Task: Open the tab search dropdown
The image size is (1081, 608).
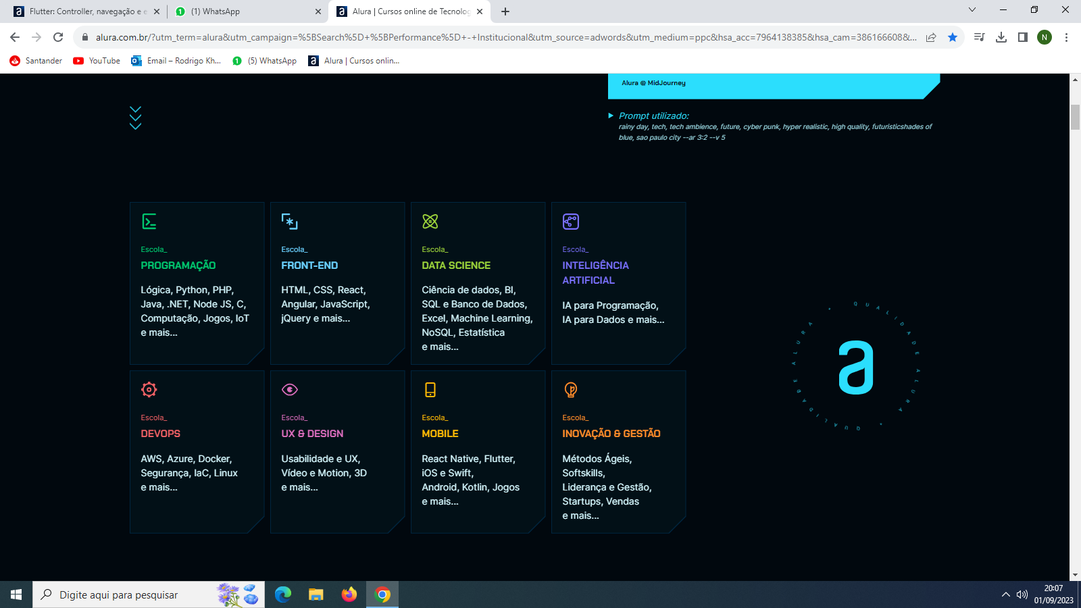Action: (x=972, y=9)
